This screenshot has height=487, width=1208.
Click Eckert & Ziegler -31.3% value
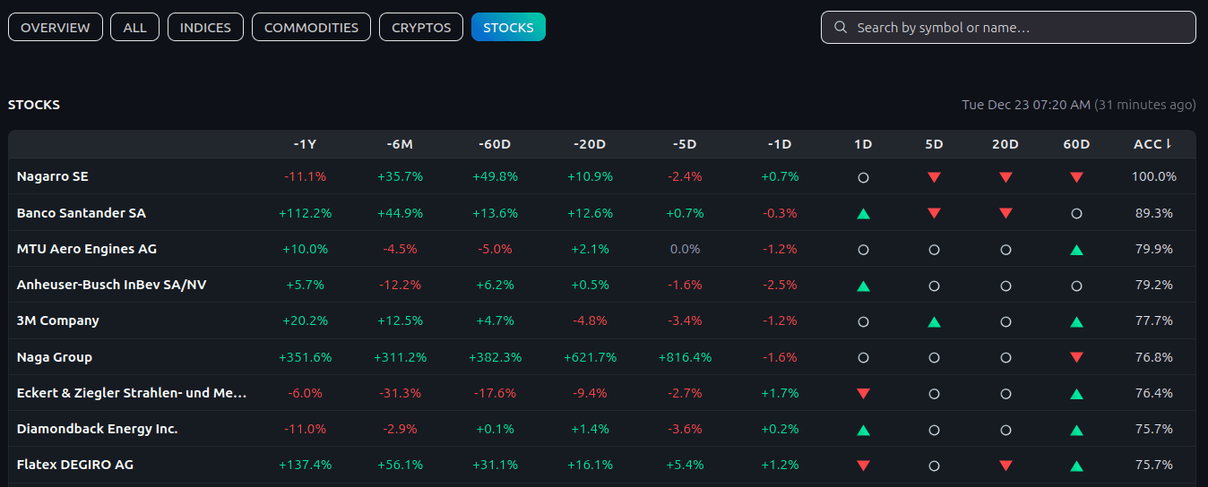400,393
